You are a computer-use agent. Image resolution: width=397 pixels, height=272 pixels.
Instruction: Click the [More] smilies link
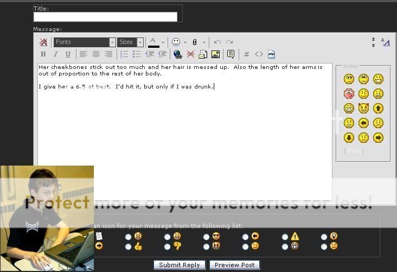(x=353, y=151)
